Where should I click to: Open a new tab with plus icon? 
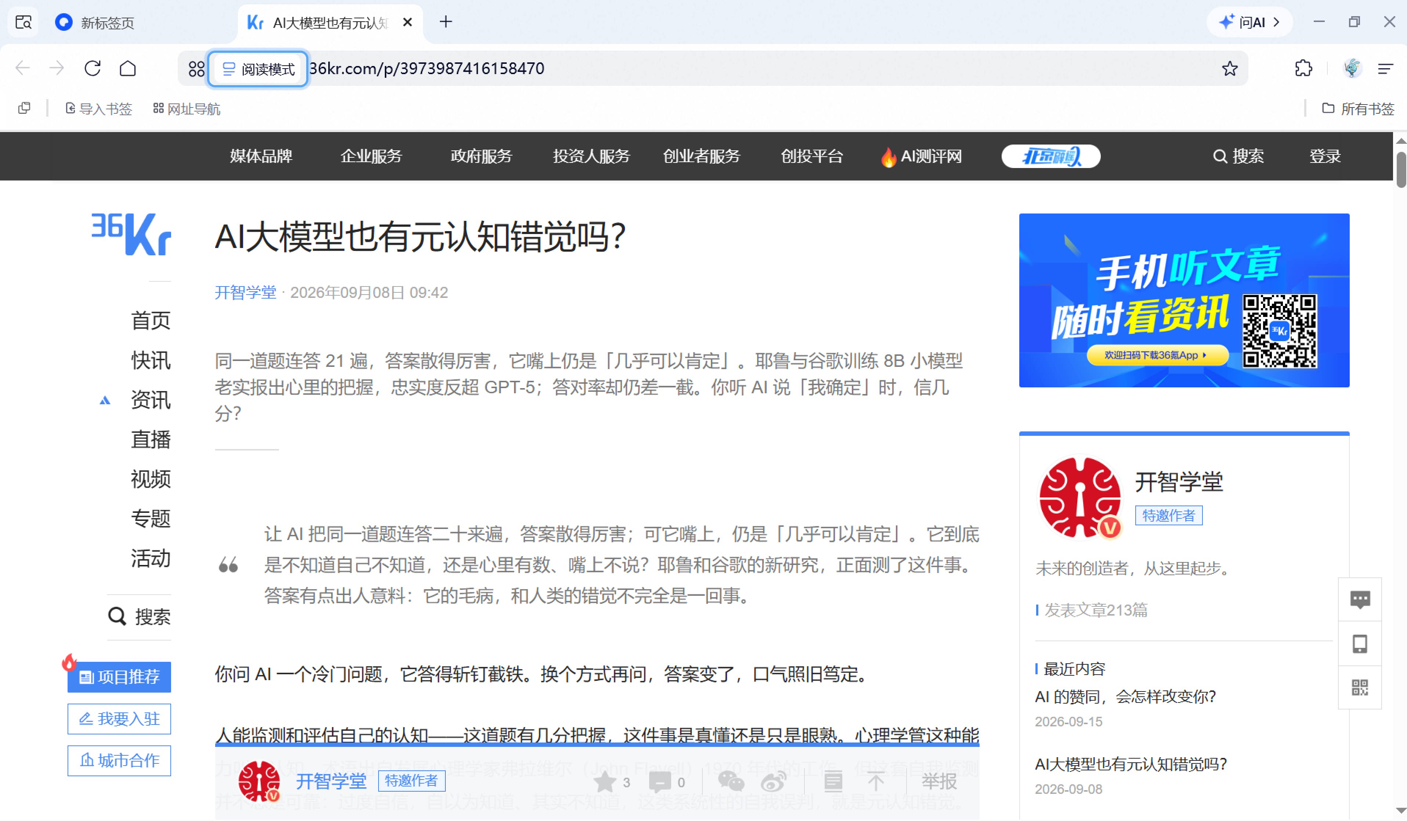(445, 22)
